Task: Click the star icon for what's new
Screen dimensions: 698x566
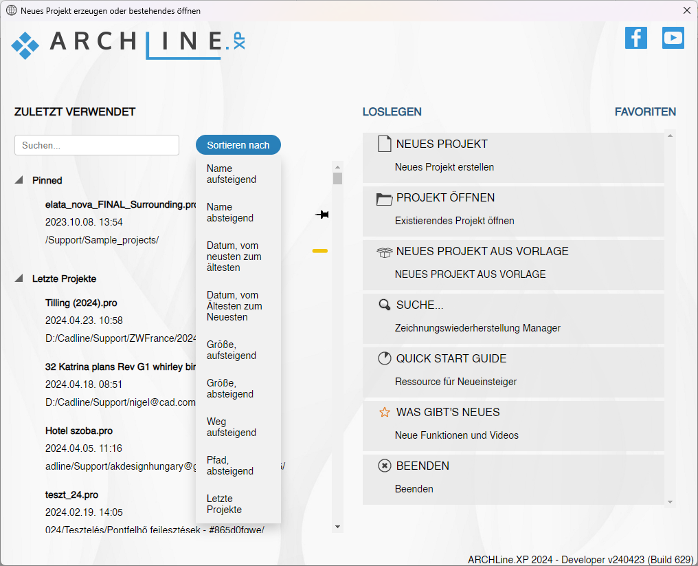Action: 384,413
